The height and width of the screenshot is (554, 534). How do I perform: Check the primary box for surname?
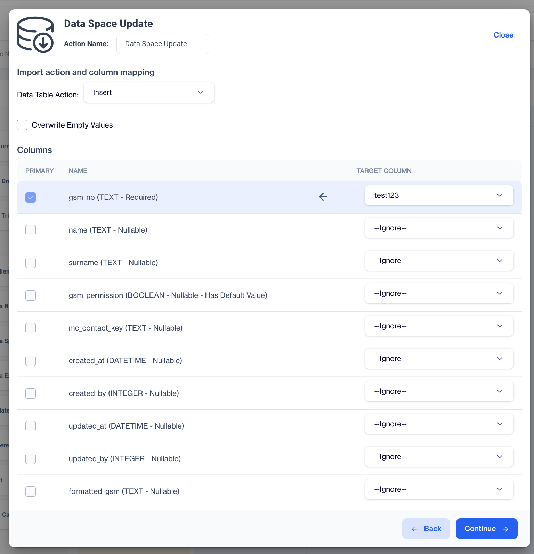(x=31, y=263)
